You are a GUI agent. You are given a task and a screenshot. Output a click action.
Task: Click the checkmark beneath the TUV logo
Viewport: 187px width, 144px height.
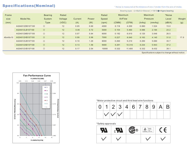click(148, 139)
